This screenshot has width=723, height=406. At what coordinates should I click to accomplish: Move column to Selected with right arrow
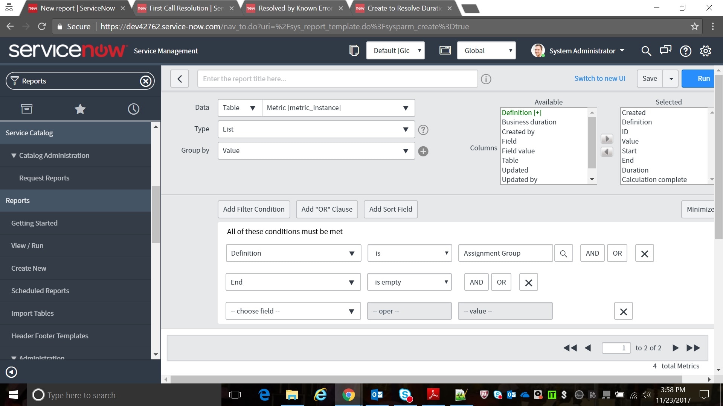[607, 139]
